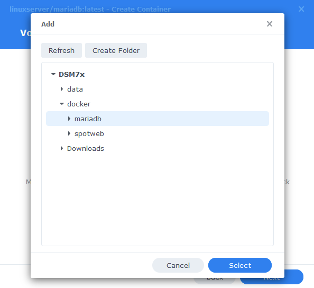Click the Refresh button

[x=61, y=50]
